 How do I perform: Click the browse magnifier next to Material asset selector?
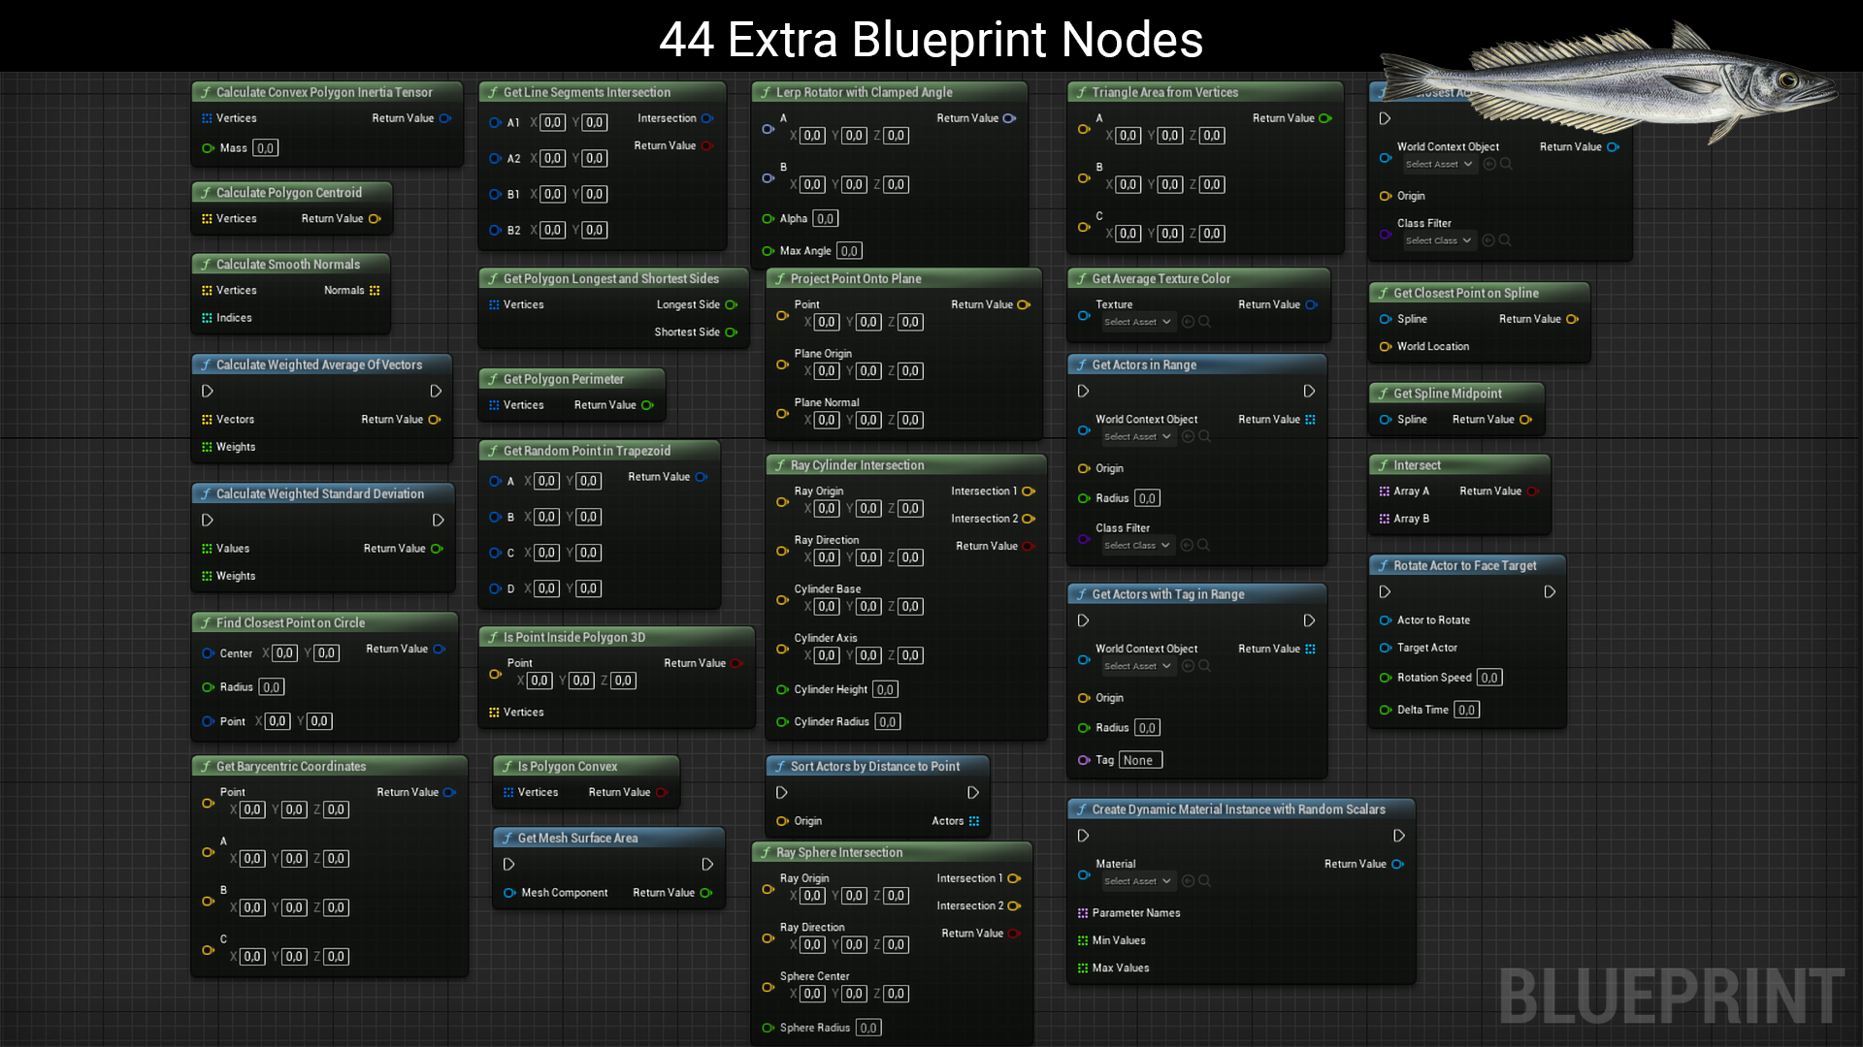pyautogui.click(x=1204, y=881)
